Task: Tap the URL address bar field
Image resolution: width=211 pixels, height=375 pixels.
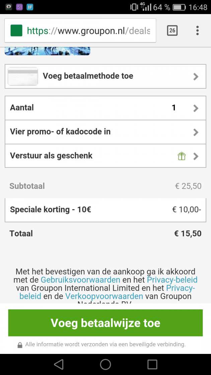Action: click(x=80, y=30)
